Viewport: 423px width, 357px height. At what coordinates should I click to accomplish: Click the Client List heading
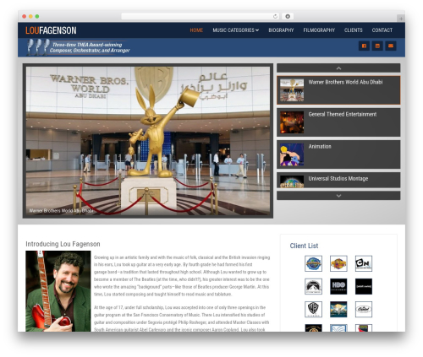304,246
